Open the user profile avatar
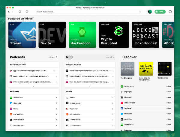The width and height of the screenshot is (180, 137). point(150,12)
